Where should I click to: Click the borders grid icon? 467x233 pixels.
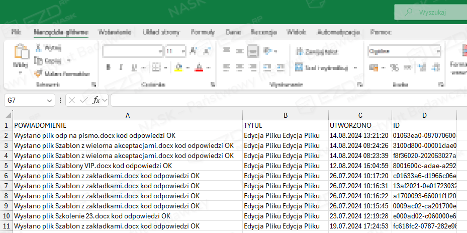pos(156,67)
